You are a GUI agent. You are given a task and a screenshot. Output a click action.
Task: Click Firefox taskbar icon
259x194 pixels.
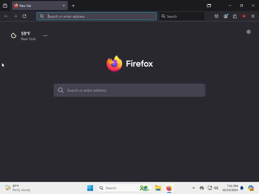169,188
